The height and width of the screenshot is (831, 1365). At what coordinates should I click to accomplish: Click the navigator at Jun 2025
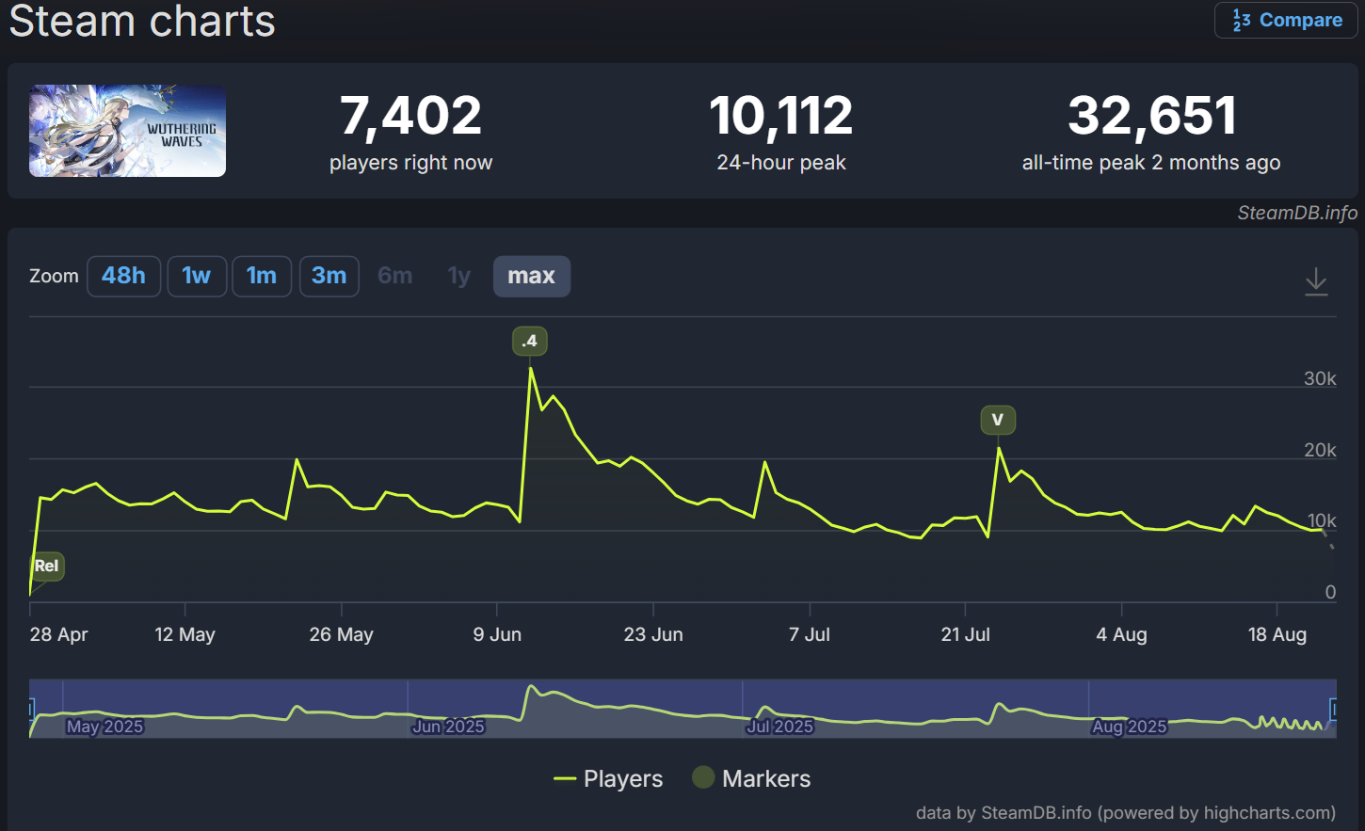(x=448, y=727)
